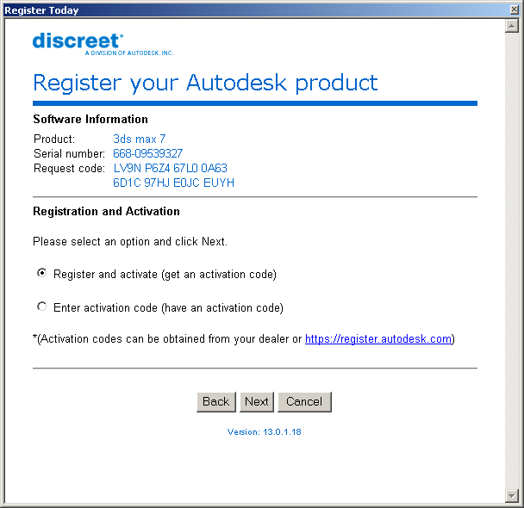Click the Software Information heading
This screenshot has width=524, height=508.
pyautogui.click(x=90, y=119)
